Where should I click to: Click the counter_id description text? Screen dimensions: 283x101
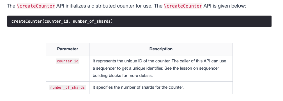tap(159, 68)
